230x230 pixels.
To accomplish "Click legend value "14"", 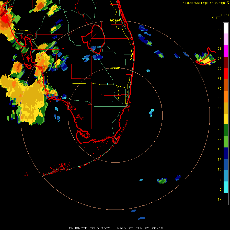I will tap(220, 159).
